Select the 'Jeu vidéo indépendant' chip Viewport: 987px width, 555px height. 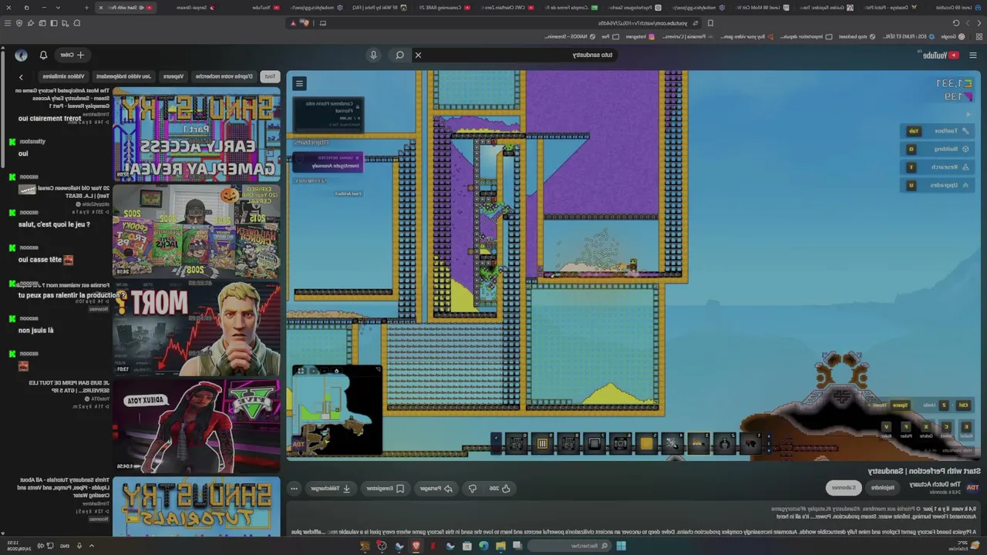click(124, 76)
